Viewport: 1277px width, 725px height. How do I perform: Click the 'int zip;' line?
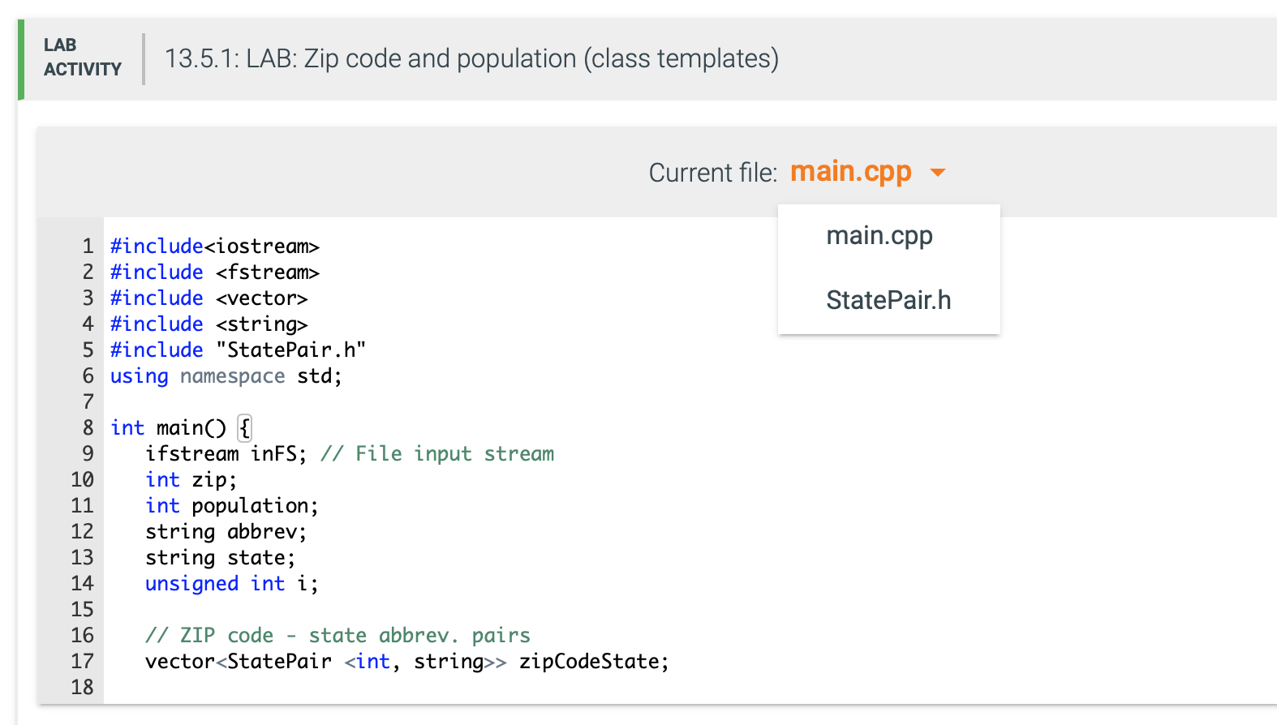pyautogui.click(x=191, y=479)
